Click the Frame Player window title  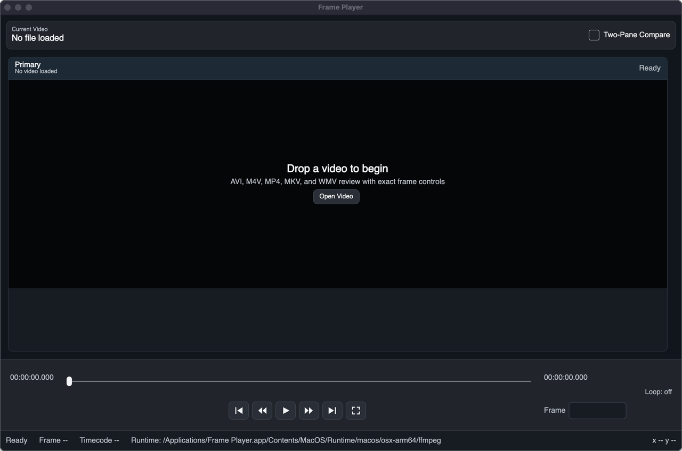click(x=340, y=7)
